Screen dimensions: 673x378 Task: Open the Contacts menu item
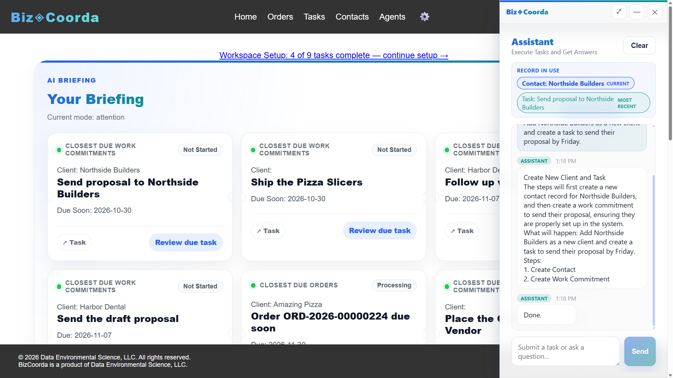coord(352,17)
